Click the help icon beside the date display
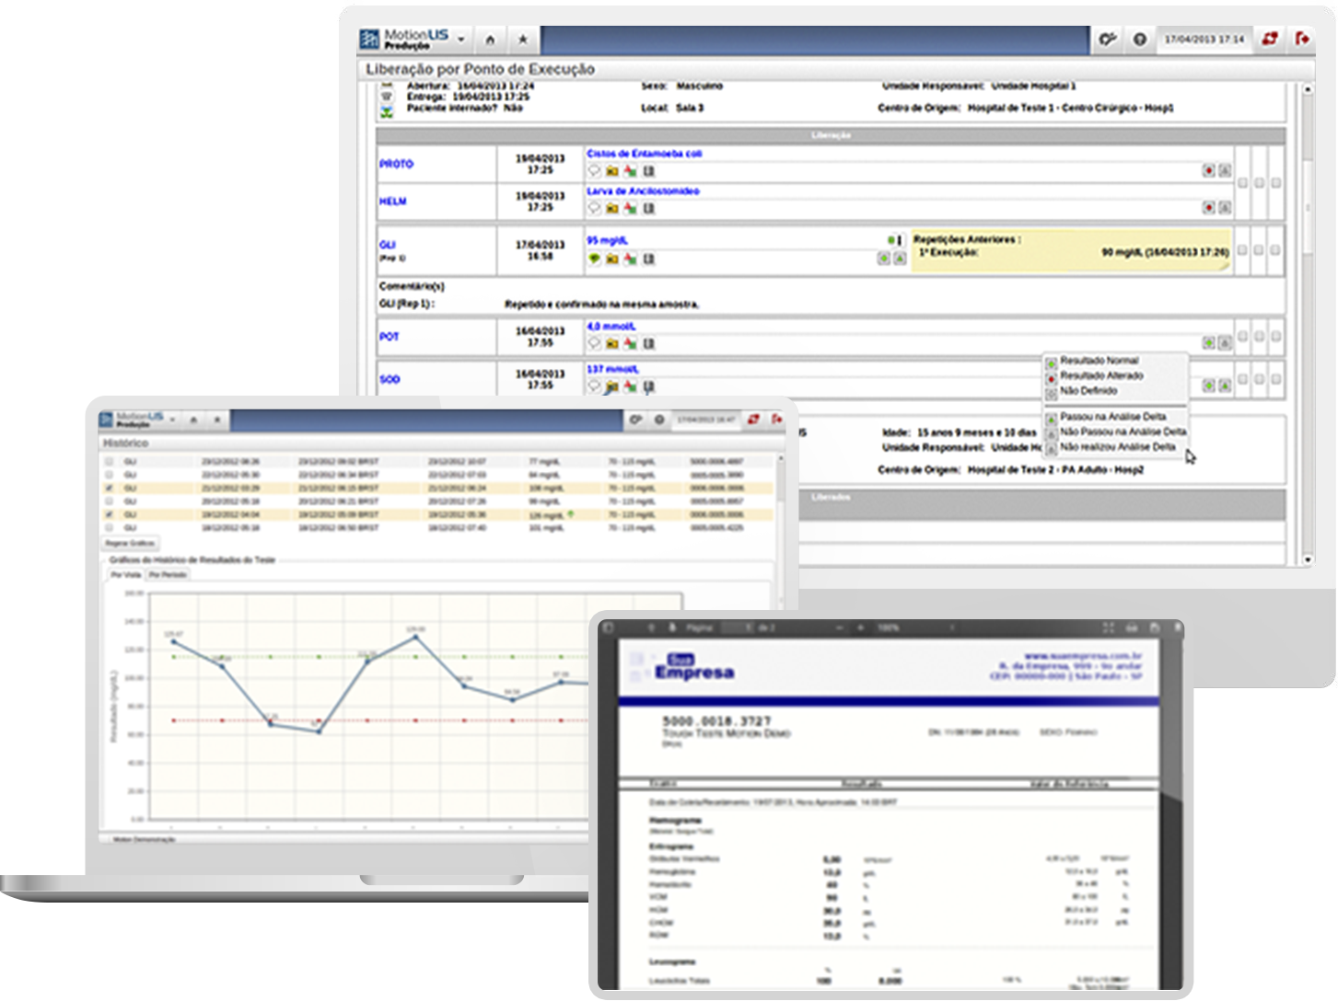 pyautogui.click(x=1139, y=40)
